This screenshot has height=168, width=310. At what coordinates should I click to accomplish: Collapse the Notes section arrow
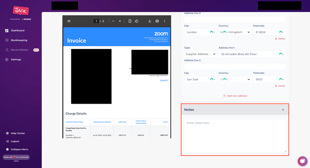point(283,110)
